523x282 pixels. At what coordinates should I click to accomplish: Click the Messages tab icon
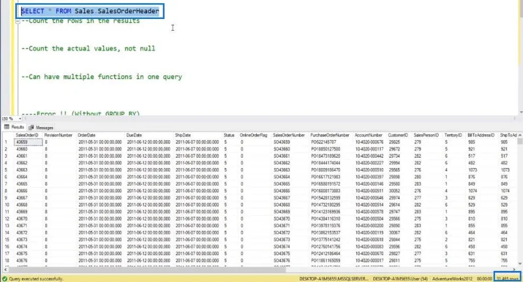(31, 128)
